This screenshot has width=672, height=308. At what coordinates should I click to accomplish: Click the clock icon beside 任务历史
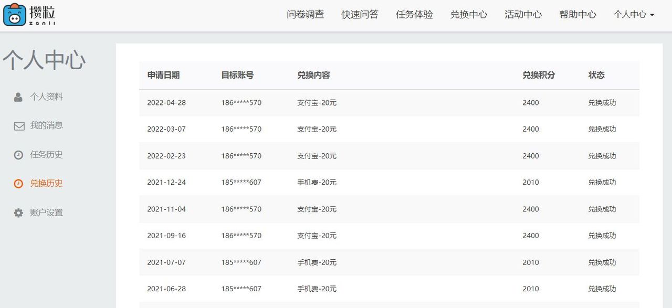[18, 154]
